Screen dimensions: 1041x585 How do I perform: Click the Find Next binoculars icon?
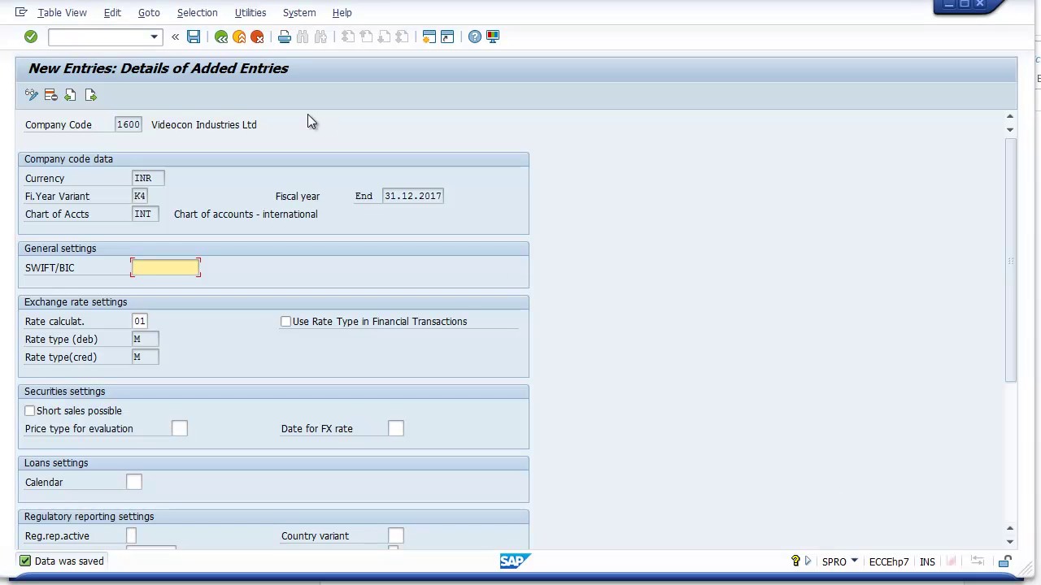[x=320, y=37]
